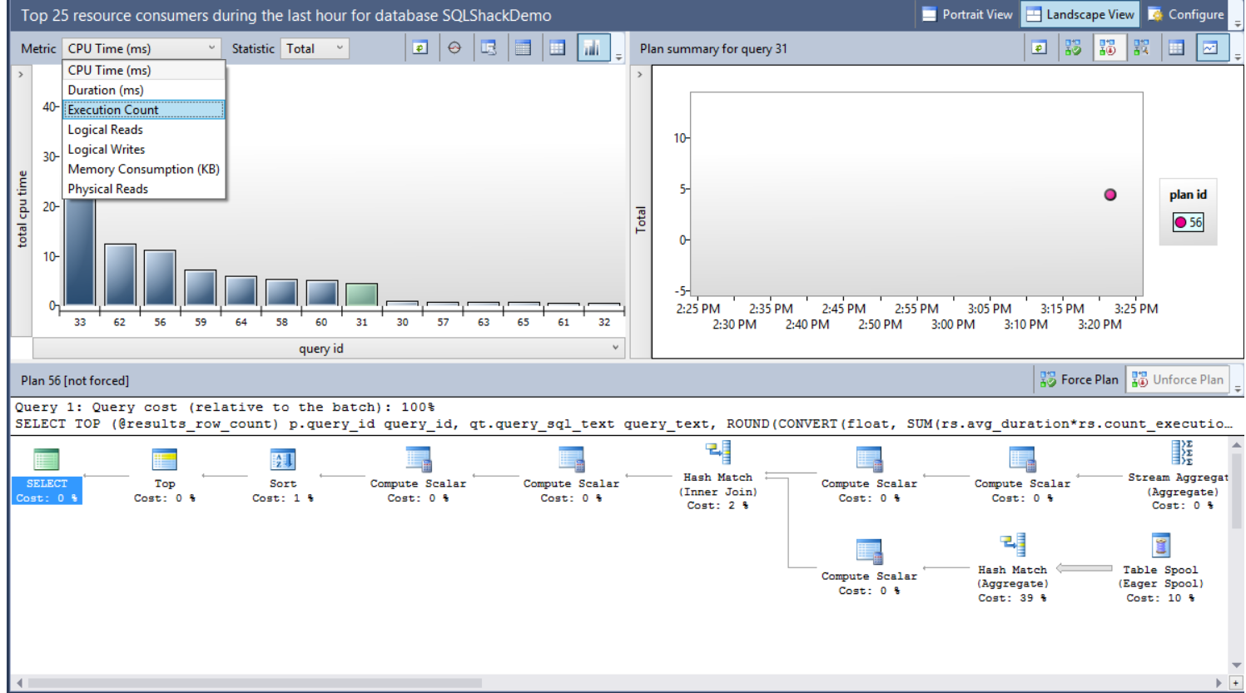Toggle the bar chart view for queries
Viewport: 1246px width, 693px height.
tap(593, 48)
